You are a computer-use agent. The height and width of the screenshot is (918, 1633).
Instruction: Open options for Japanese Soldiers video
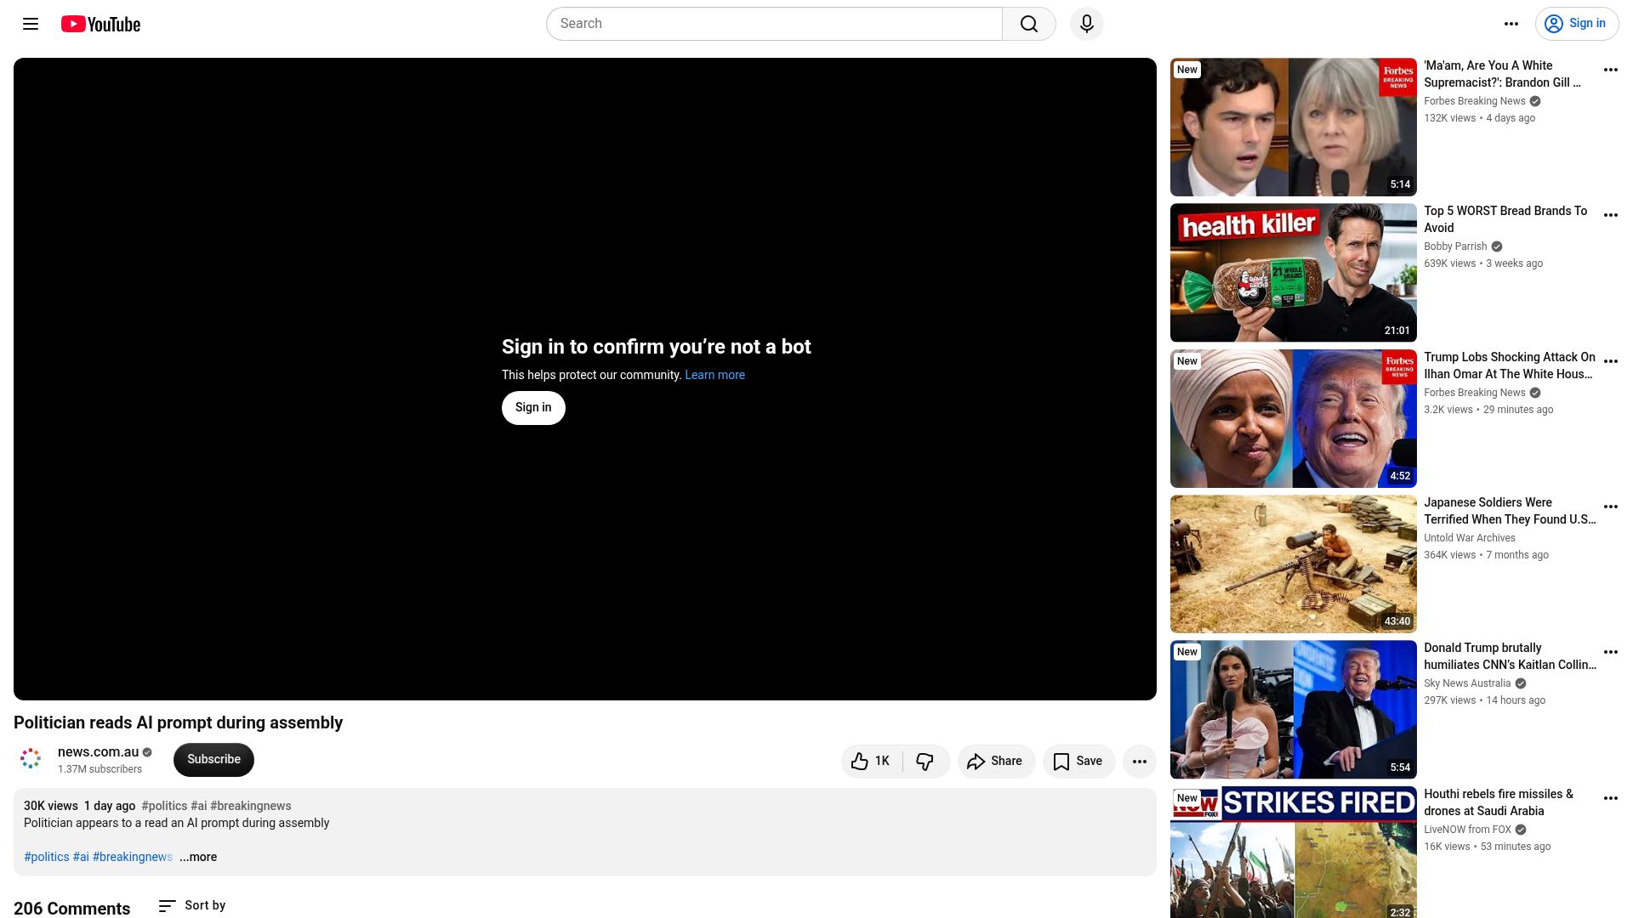pos(1611,507)
